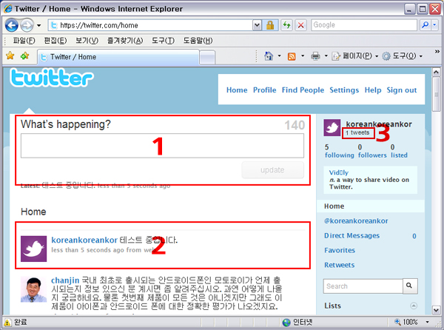Click the security lock icon
The width and height of the screenshot is (444, 330).
pos(270,25)
